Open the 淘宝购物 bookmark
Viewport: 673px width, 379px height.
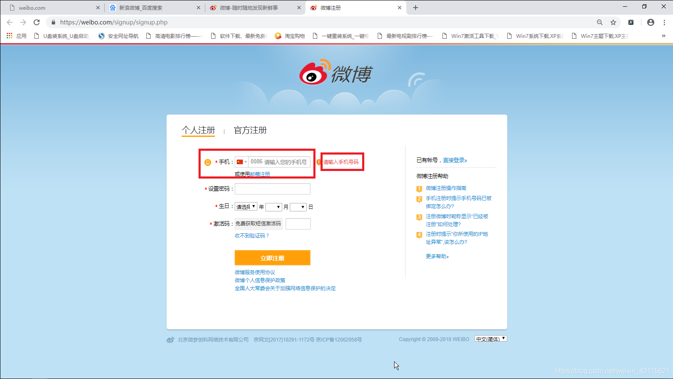[290, 36]
